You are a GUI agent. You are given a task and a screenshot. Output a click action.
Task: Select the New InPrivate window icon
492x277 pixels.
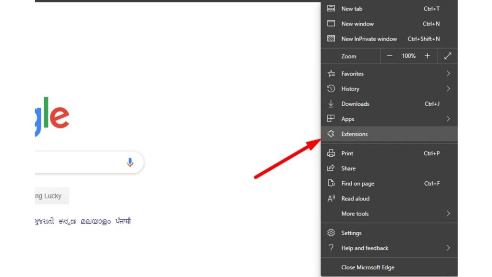coord(331,38)
